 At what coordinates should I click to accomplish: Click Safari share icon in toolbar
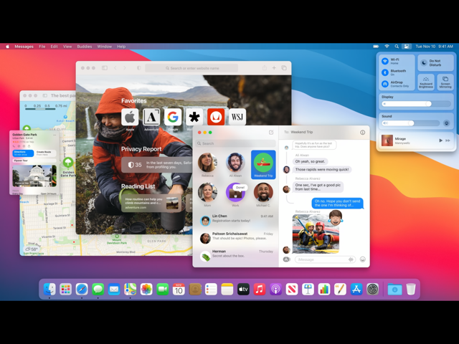tap(265, 68)
